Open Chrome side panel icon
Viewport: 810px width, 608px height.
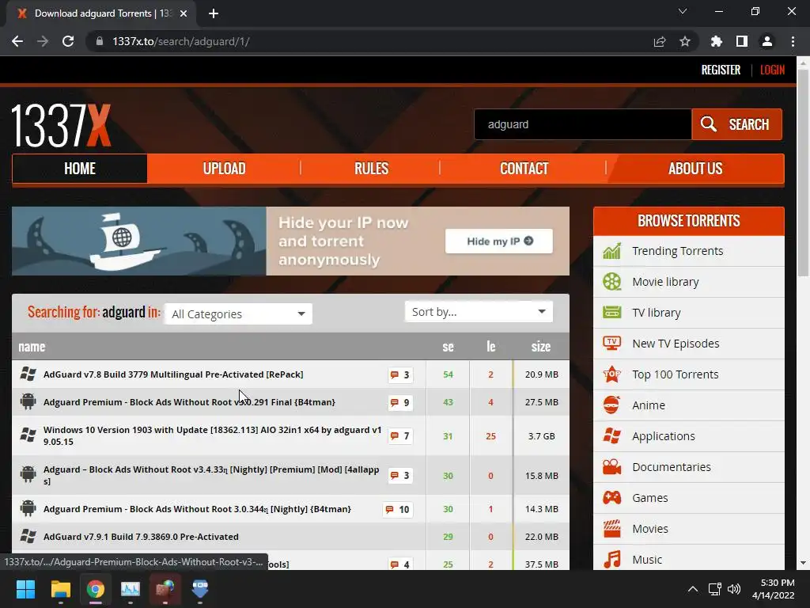pos(742,41)
